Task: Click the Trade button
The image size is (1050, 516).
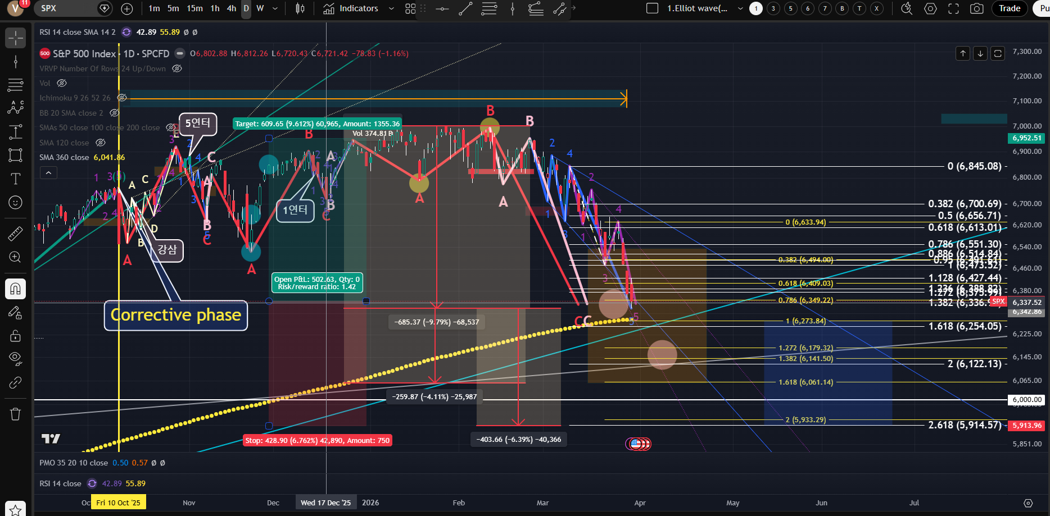Action: [x=1010, y=8]
